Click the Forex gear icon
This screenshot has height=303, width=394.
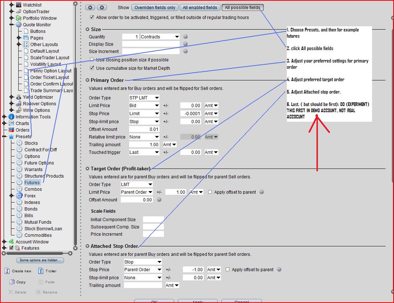point(19,196)
